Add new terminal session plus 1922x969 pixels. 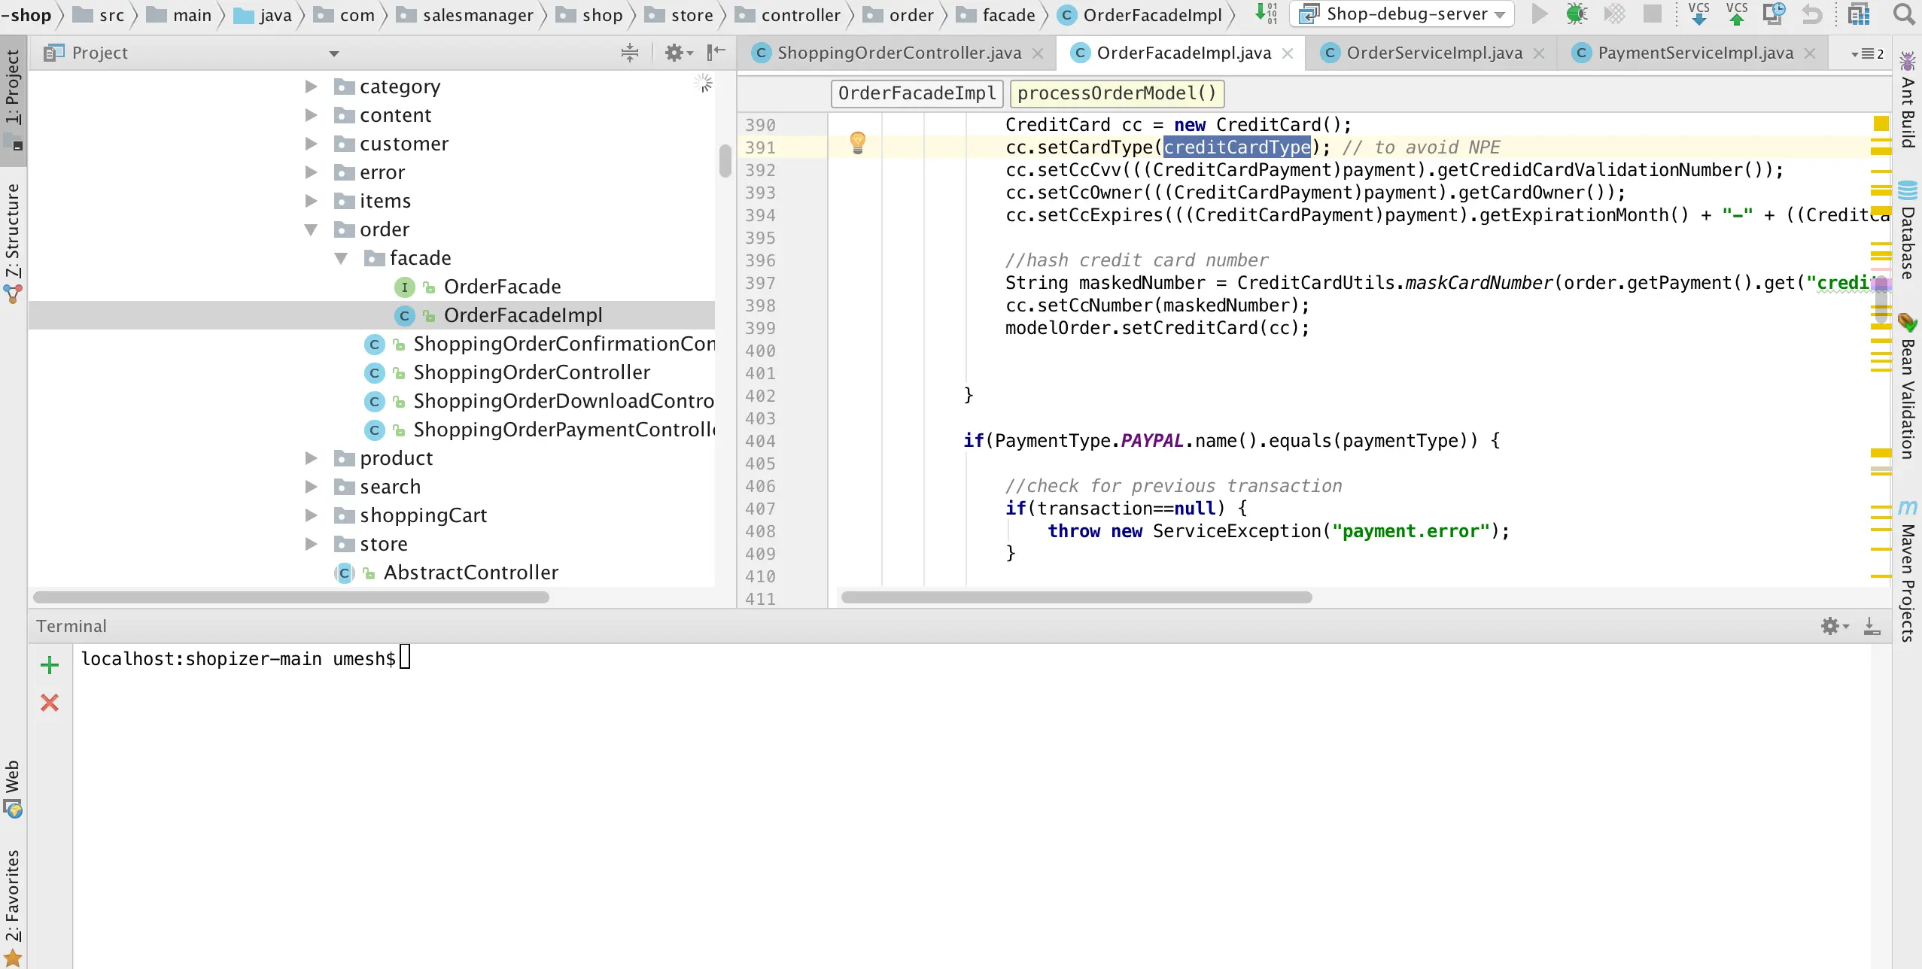point(50,665)
